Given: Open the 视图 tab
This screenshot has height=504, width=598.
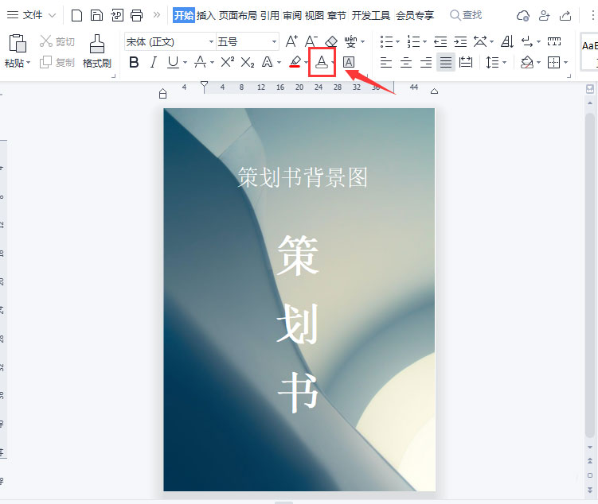Looking at the screenshot, I should [315, 15].
